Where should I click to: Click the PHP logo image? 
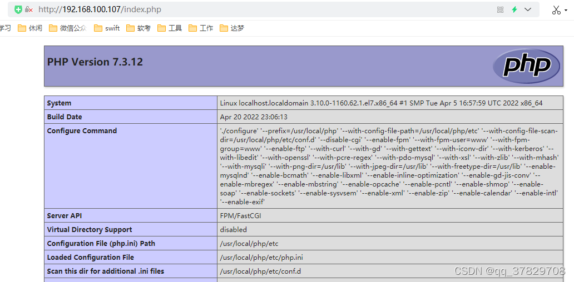(526, 66)
